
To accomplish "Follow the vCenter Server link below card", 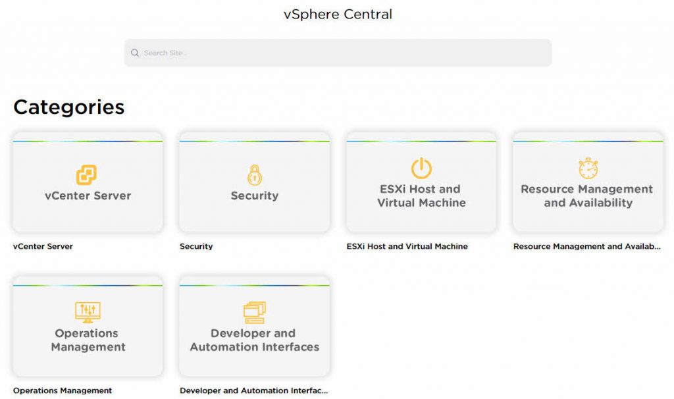I will point(43,246).
